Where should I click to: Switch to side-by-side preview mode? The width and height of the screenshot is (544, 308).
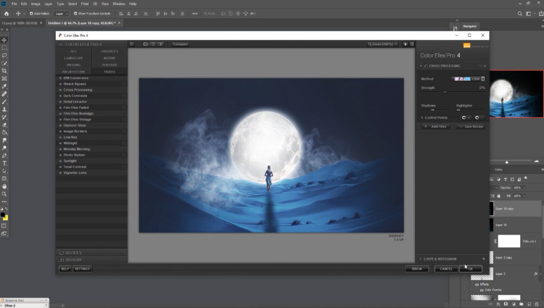pyautogui.click(x=161, y=44)
